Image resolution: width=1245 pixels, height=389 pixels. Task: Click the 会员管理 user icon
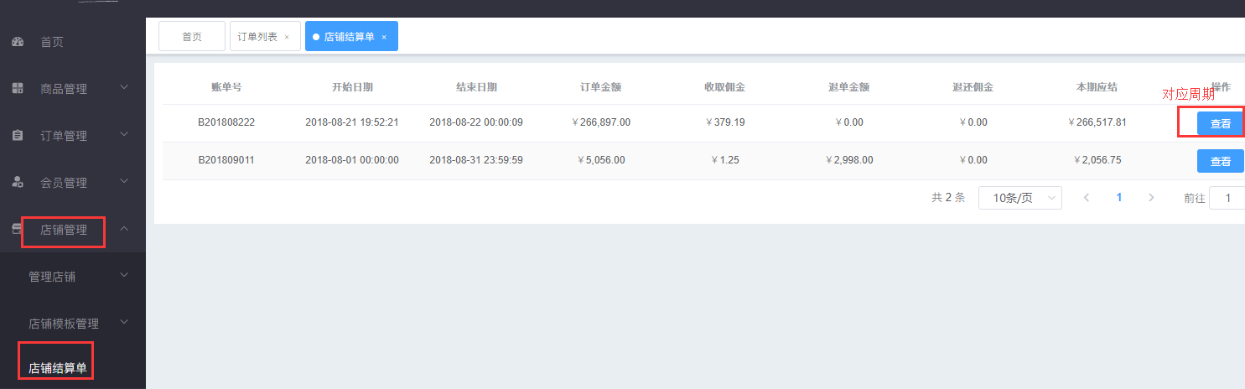[x=17, y=183]
